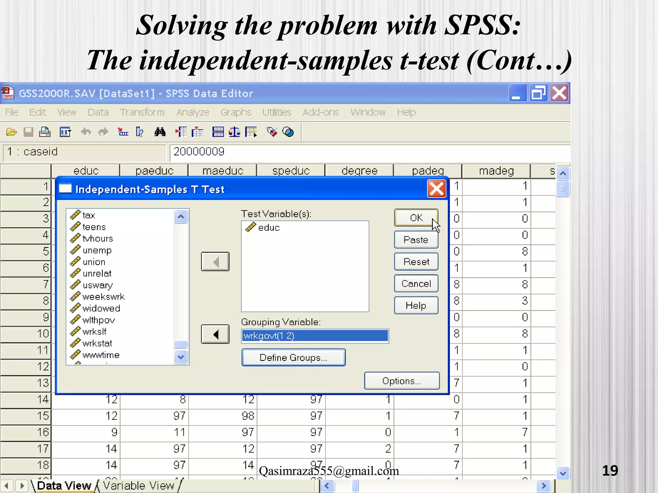Click variable list scroll up arrow
This screenshot has width=658, height=493.
[x=181, y=217]
